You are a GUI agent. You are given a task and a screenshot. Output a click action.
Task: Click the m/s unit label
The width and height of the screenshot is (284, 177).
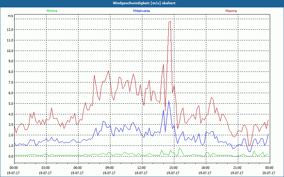(x=11, y=16)
